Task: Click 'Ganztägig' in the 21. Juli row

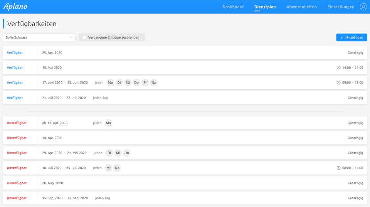Action: 355,98
